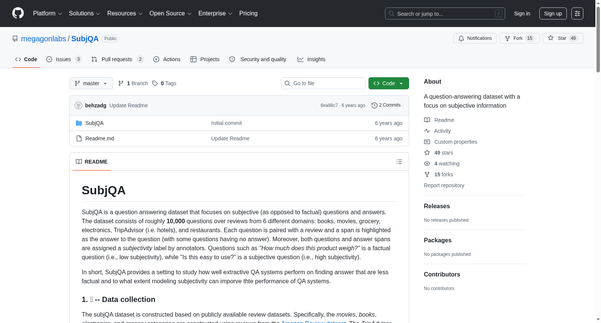Viewport: 601px width, 323px height.
Task: Open the master branch dropdown
Action: pos(91,83)
